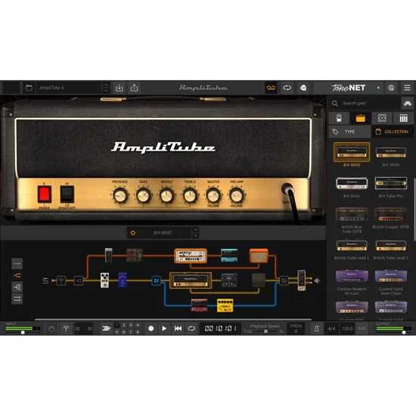This screenshot has height=416, width=416.
Task: Toggle the amp bypass power button in the selector
Action: click(x=133, y=233)
